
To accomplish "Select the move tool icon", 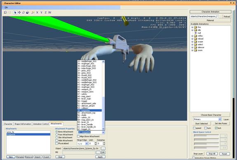I will pyautogui.click(x=19, y=12).
